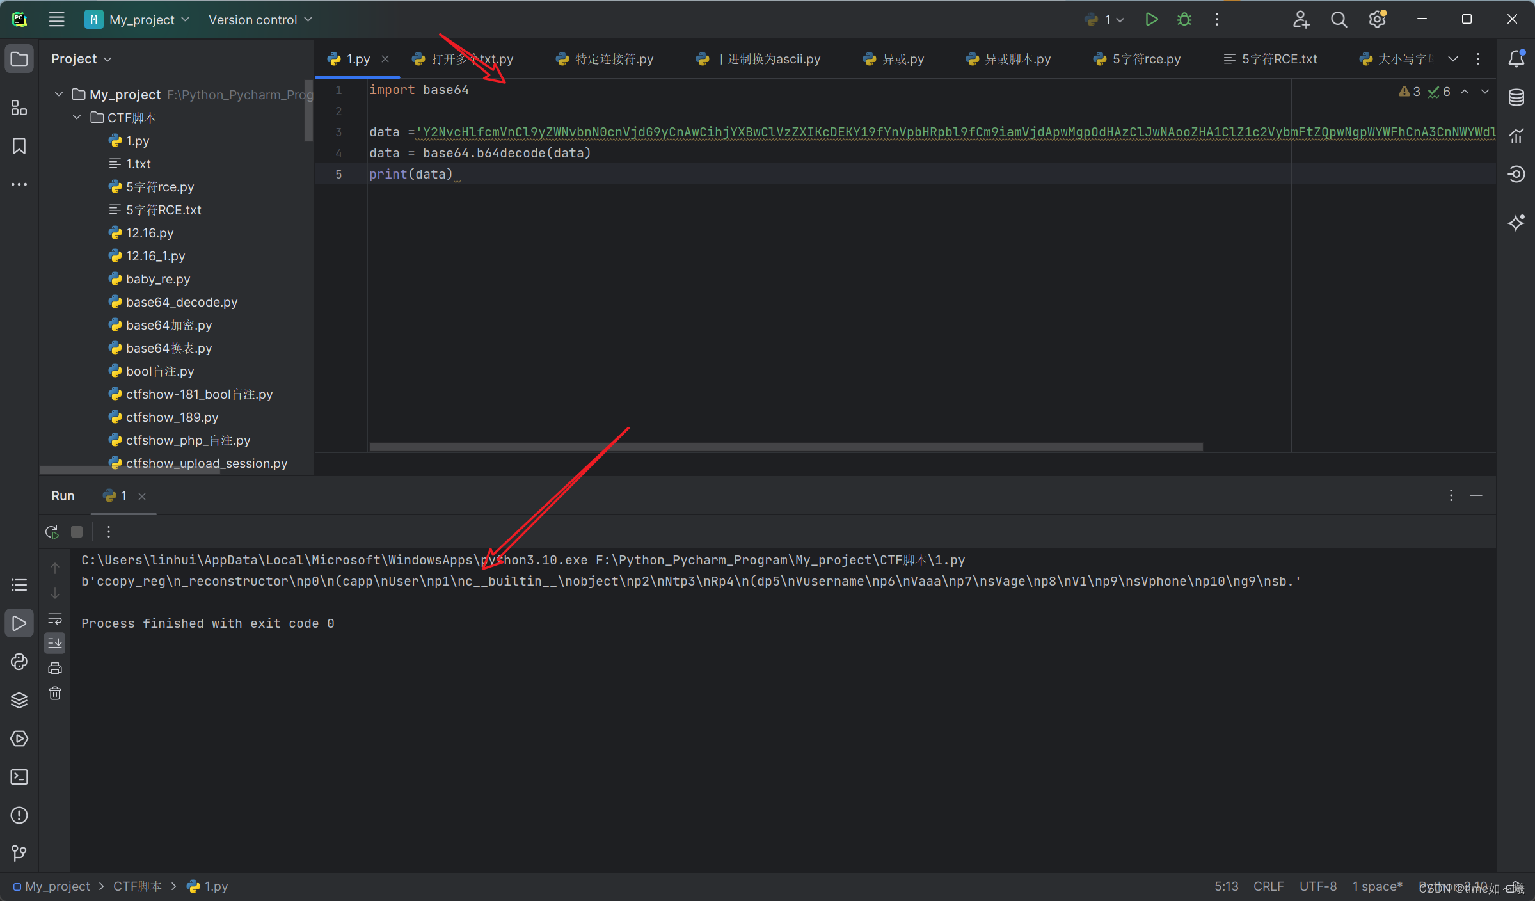Viewport: 1535px width, 901px height.
Task: Open the Git version control tool window
Action: tap(19, 854)
